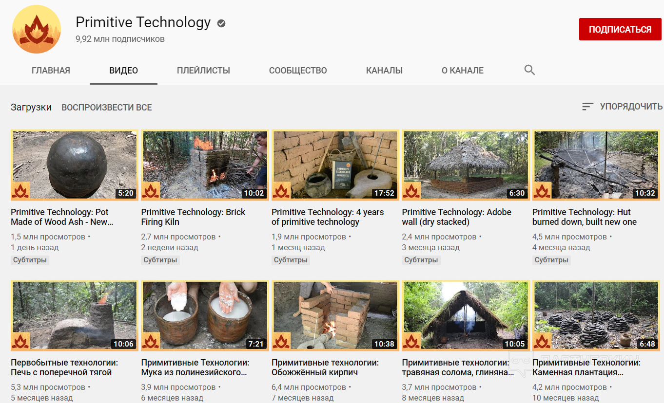Open Печь с поперечной тягой video title
The width and height of the screenshot is (664, 403).
[x=64, y=367]
